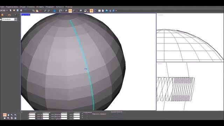Close the properties panel with X
224x126 pixels.
(22, 112)
